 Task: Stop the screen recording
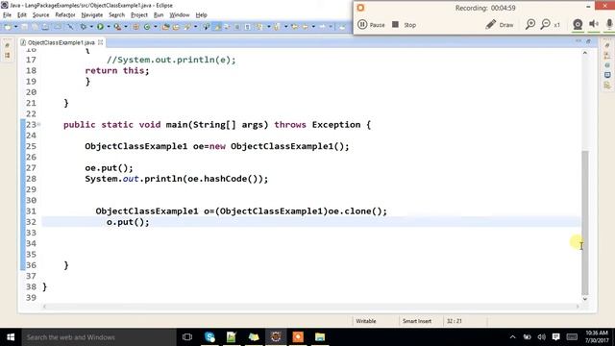click(404, 25)
